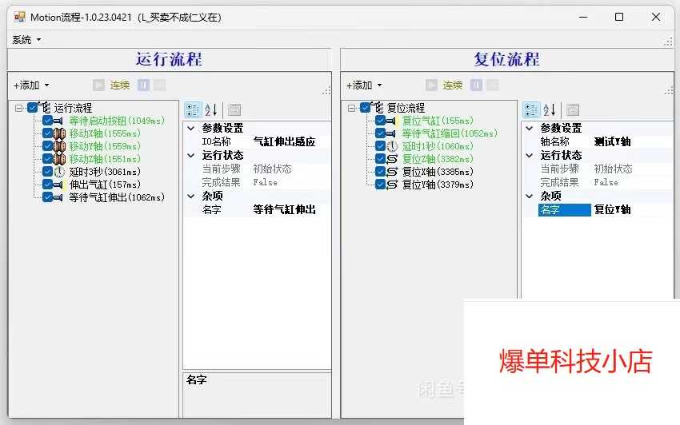This screenshot has width=680, height=425.
Task: Click the home icon of 复位X轴
Action: [x=392, y=172]
